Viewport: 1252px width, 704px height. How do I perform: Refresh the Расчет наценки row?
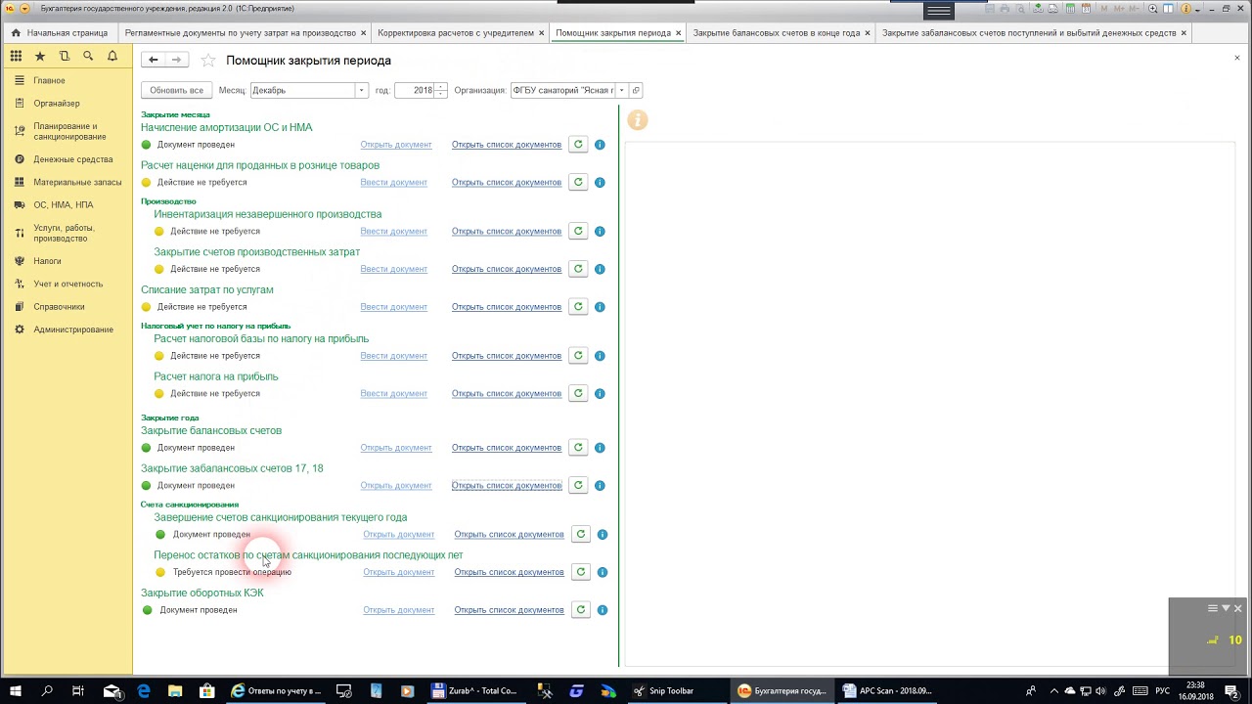(x=578, y=182)
